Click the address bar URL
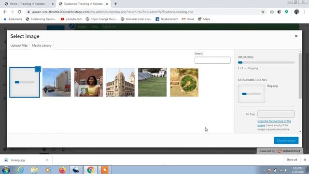Screen dimensions: 309x174 pos(112,12)
